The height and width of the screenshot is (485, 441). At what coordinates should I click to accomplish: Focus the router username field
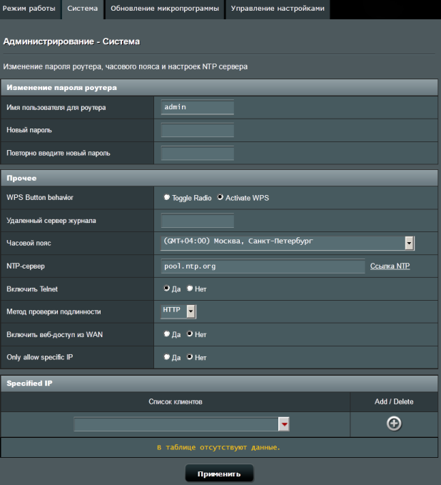[197, 107]
